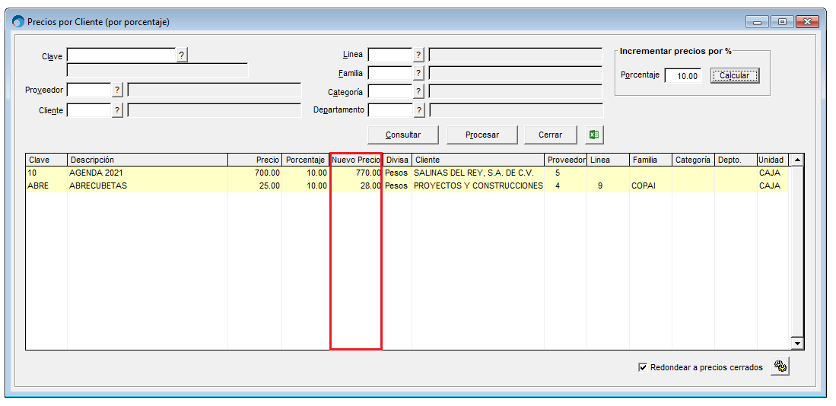
Task: Click the Divisa column header
Action: (397, 160)
